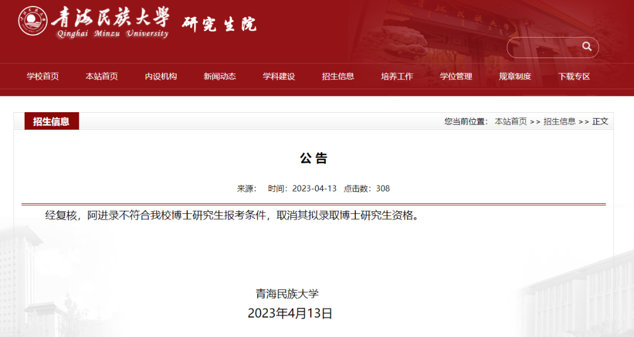Follow the 本站首页 breadcrumb link
Screen dimensions: 634x337
511,122
